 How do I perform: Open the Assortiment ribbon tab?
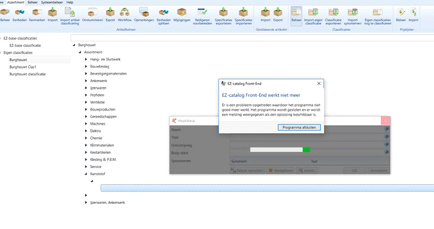16,2
